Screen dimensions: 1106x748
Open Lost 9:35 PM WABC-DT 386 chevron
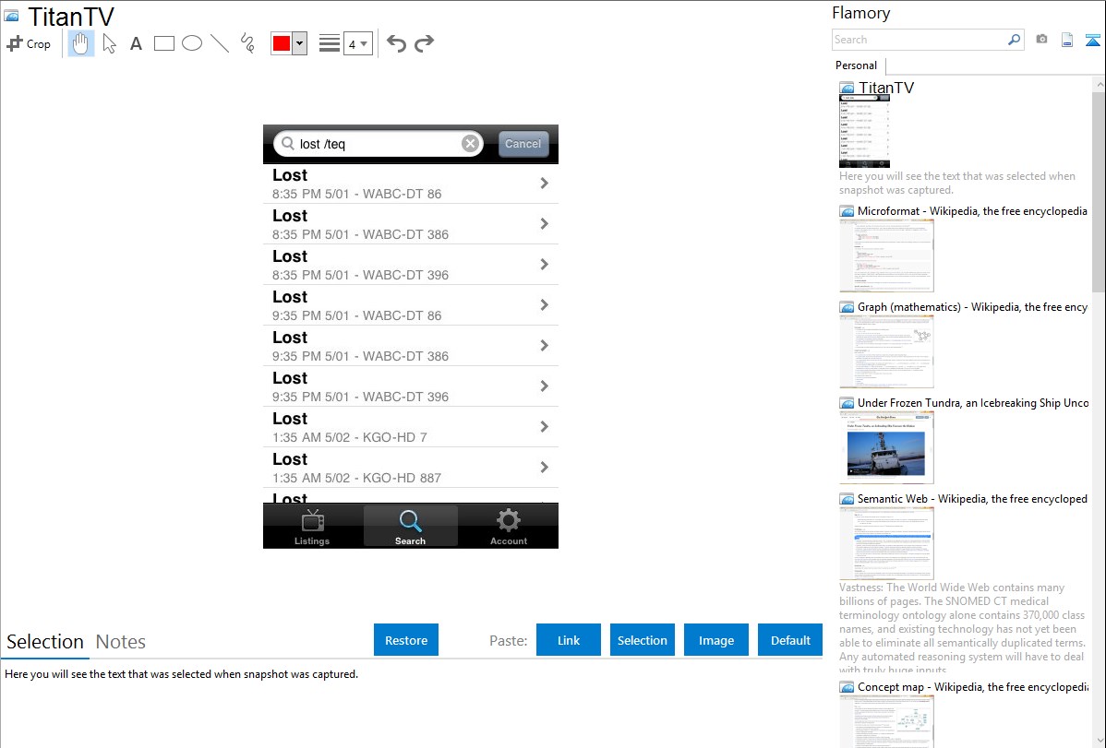point(545,346)
